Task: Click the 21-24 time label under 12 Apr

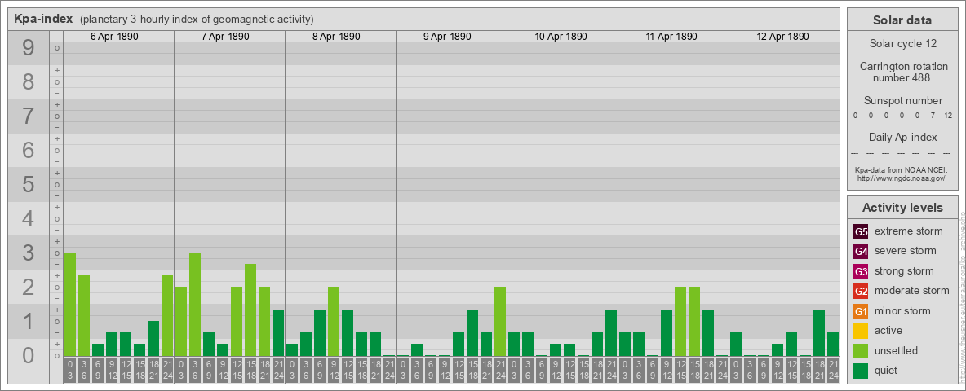Action: [x=833, y=371]
